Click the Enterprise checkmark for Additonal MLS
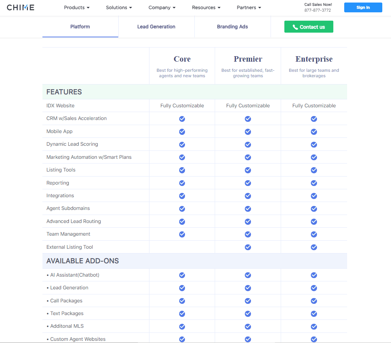Image resolution: width=391 pixels, height=343 pixels. [314, 326]
